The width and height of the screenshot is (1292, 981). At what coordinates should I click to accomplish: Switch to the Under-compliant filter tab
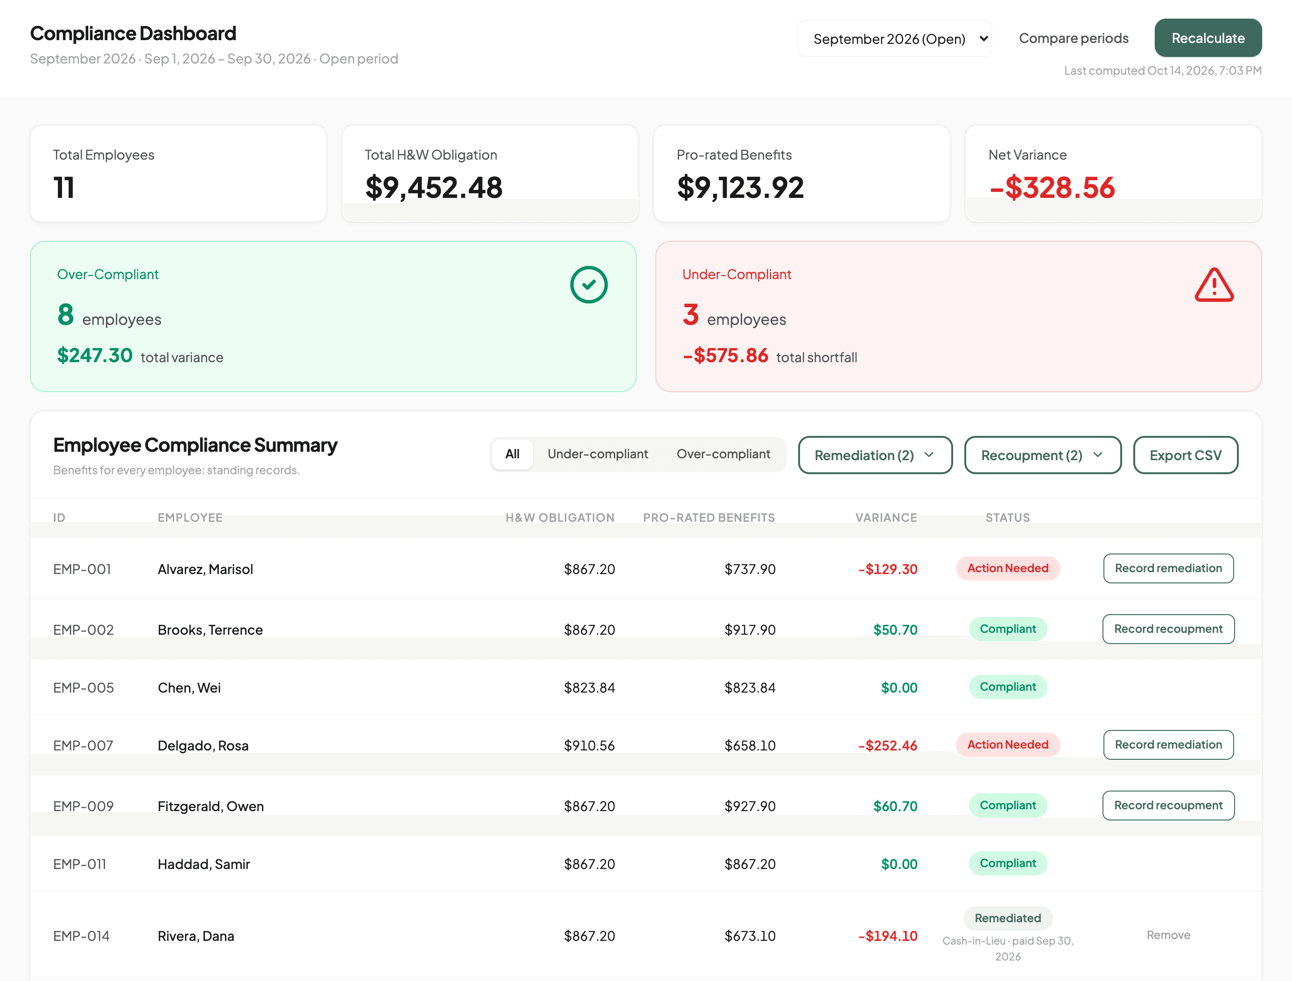[597, 454]
